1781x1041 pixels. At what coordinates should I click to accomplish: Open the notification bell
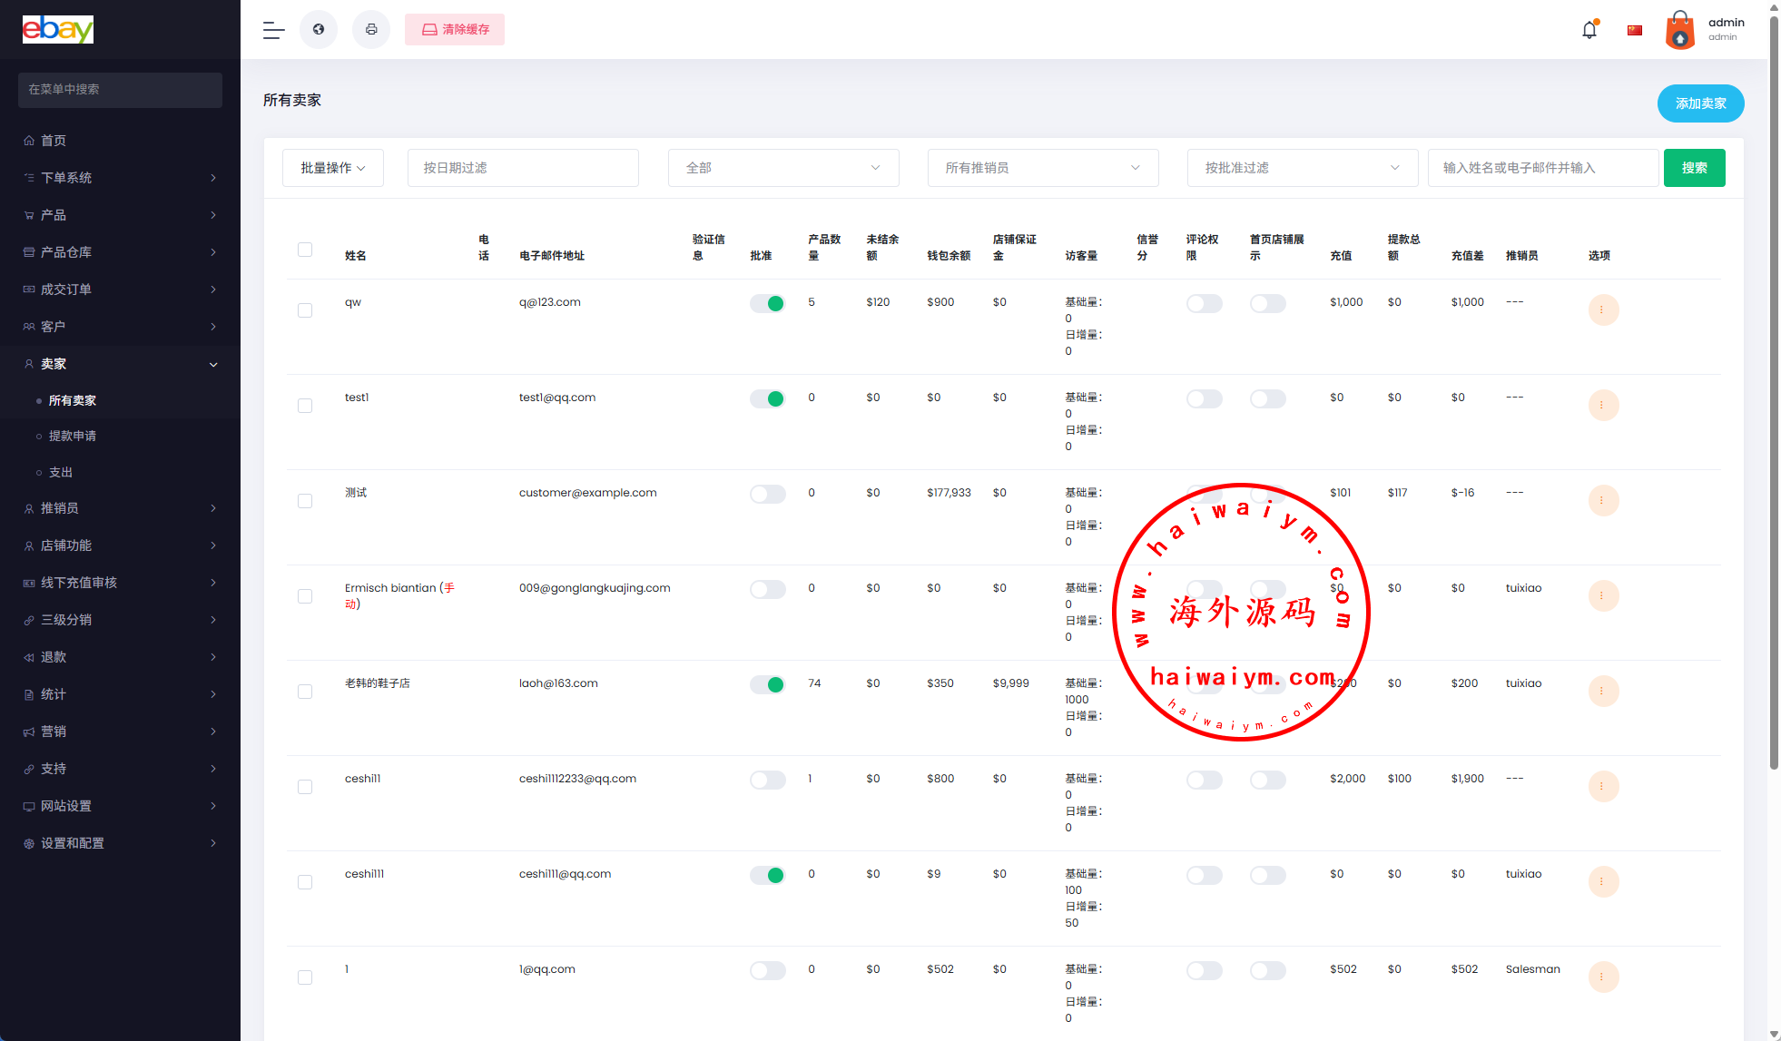point(1589,30)
